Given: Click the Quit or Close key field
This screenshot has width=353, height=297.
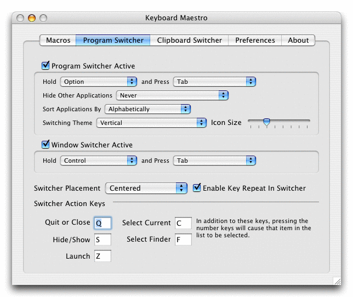Looking at the screenshot, I should pyautogui.click(x=103, y=223).
